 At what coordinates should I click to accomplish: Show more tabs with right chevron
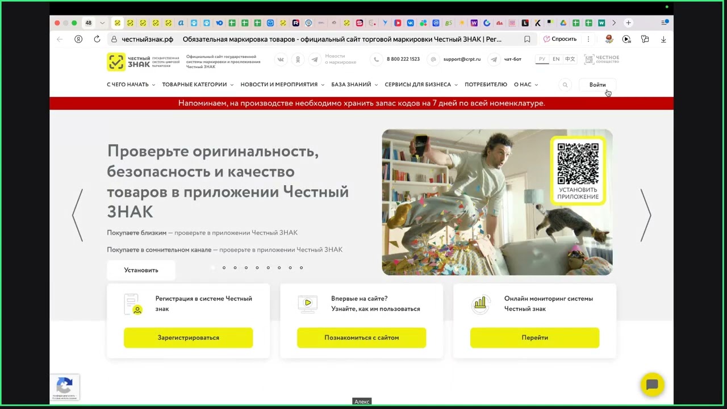pyautogui.click(x=614, y=23)
